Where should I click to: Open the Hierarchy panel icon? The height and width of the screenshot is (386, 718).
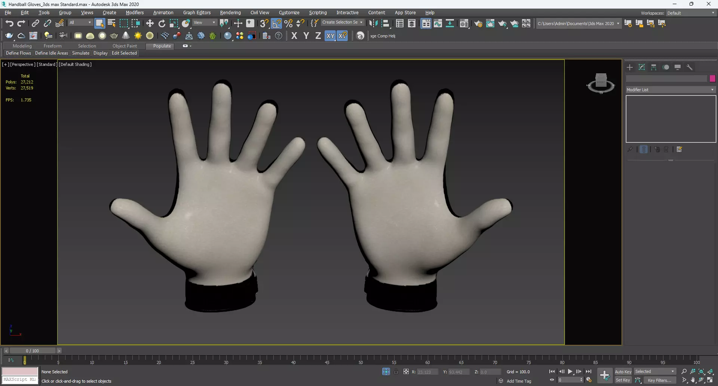pyautogui.click(x=654, y=67)
